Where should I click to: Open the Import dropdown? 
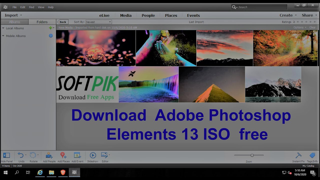coord(13,15)
